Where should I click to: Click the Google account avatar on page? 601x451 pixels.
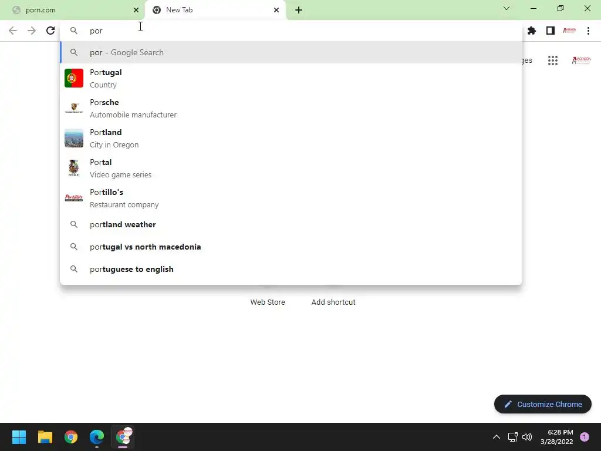point(581,60)
